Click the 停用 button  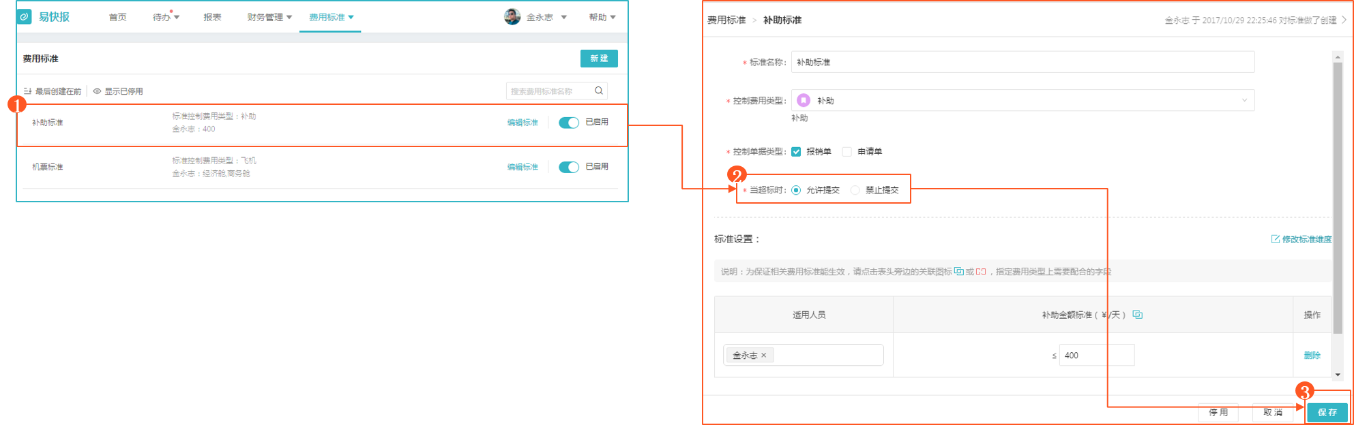pos(1218,412)
